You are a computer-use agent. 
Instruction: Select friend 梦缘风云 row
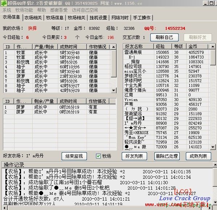[167, 76]
